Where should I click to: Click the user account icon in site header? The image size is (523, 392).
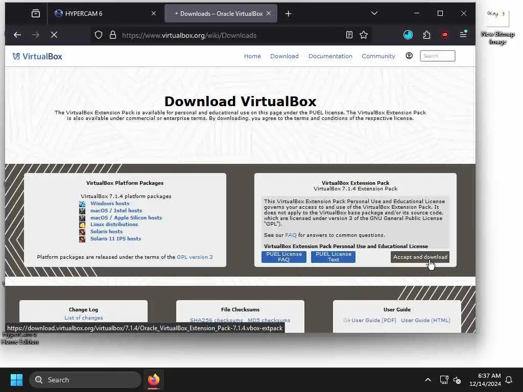pyautogui.click(x=409, y=56)
